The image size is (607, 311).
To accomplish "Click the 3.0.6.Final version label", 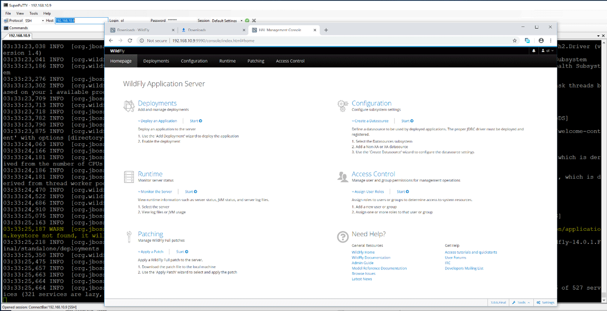I will click(498, 302).
